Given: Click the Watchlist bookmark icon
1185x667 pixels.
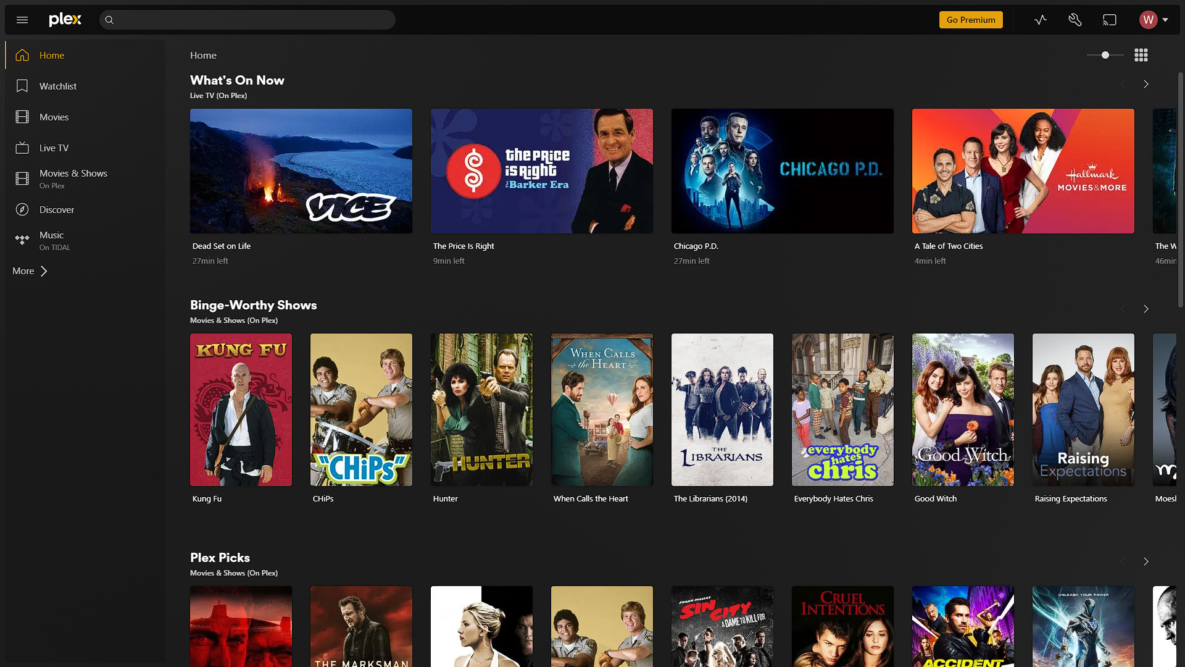Looking at the screenshot, I should tap(22, 86).
